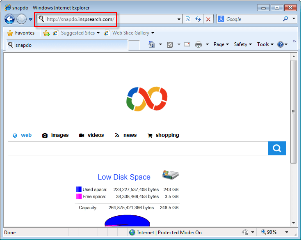Click the snapdo infinity logo

click(147, 99)
